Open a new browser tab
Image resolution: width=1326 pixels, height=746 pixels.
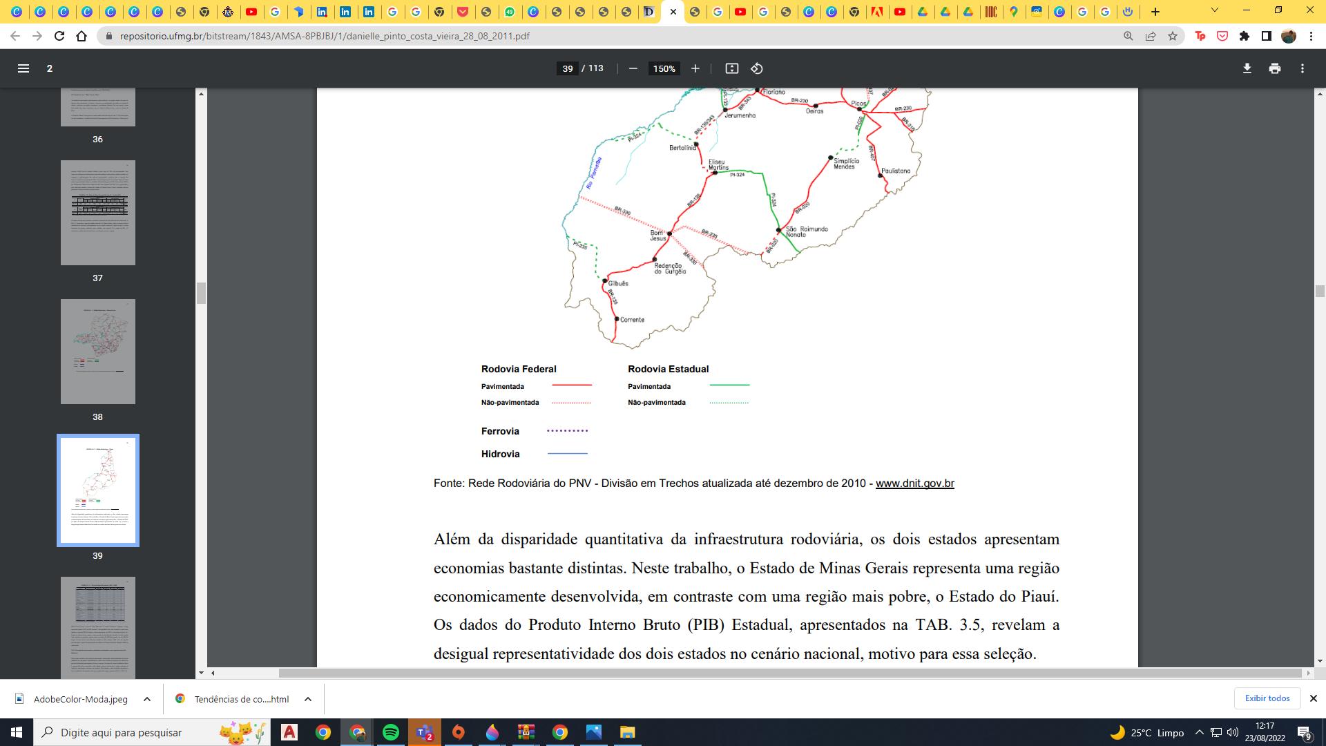pyautogui.click(x=1155, y=12)
